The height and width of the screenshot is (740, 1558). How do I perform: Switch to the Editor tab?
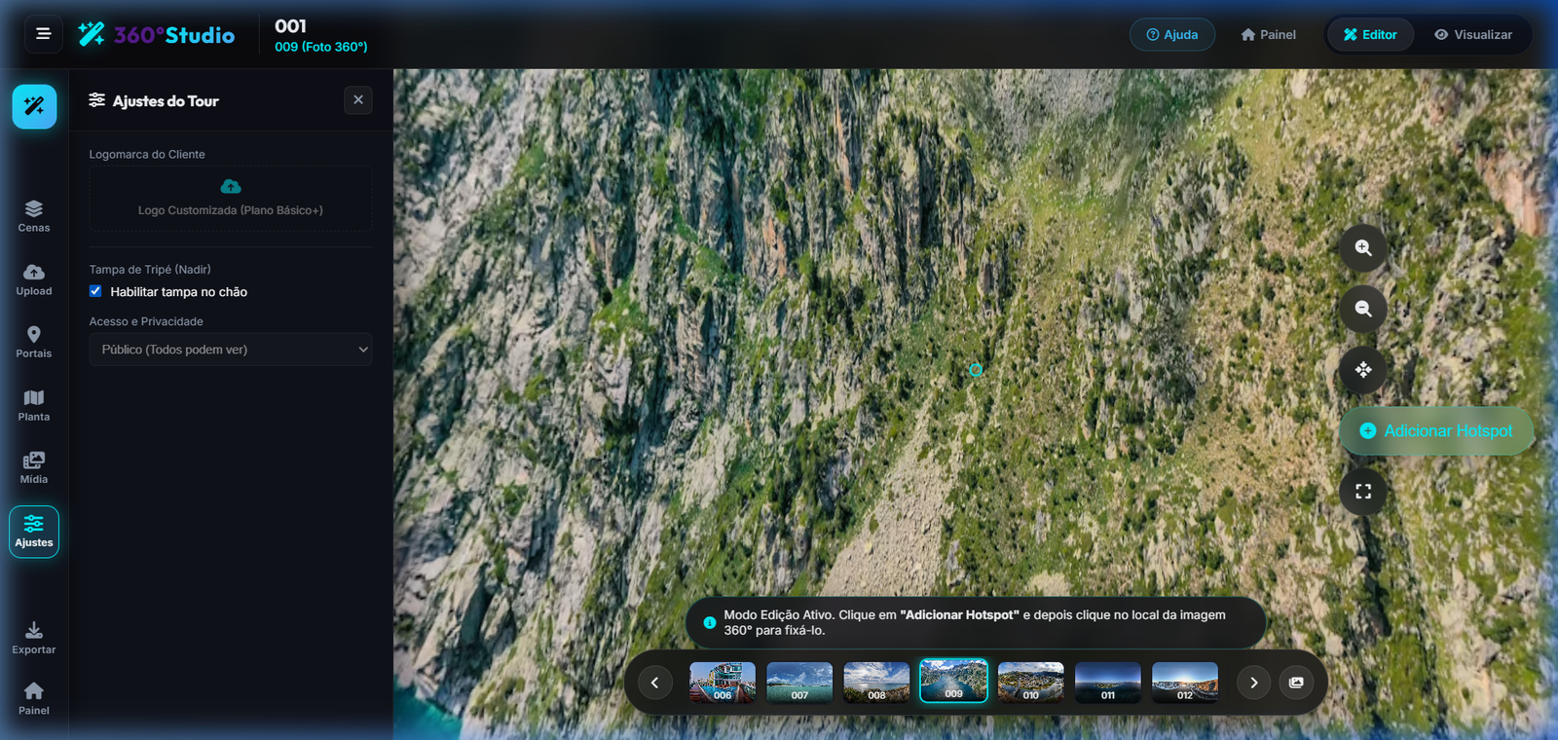1370,34
